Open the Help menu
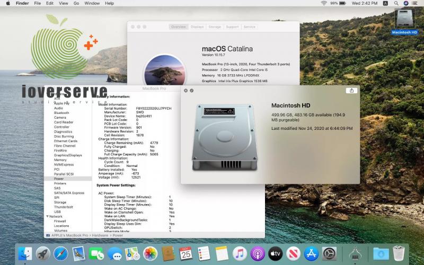The width and height of the screenshot is (424, 265). click(109, 3)
